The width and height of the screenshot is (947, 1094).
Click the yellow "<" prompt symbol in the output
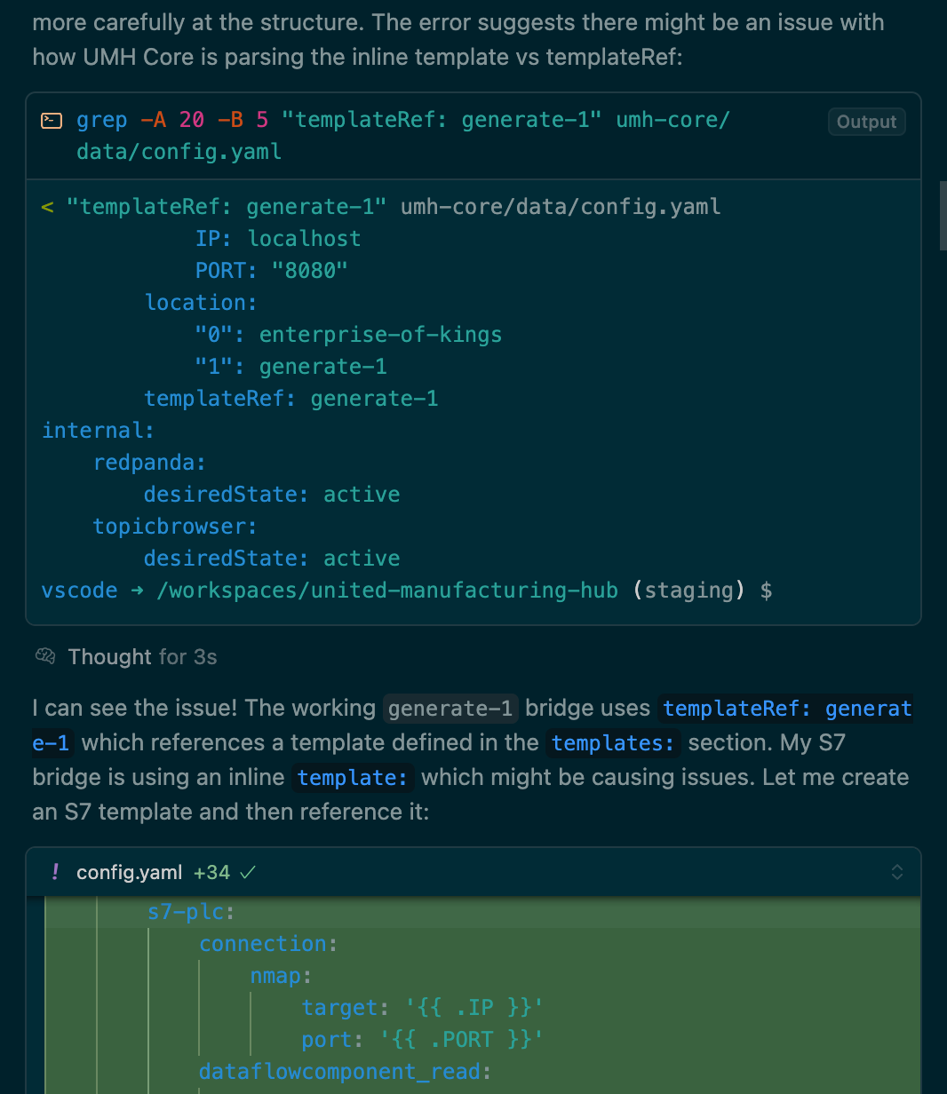tap(47, 207)
